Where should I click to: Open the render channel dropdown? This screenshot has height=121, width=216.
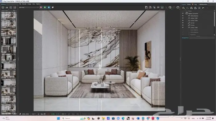coord(29,7)
